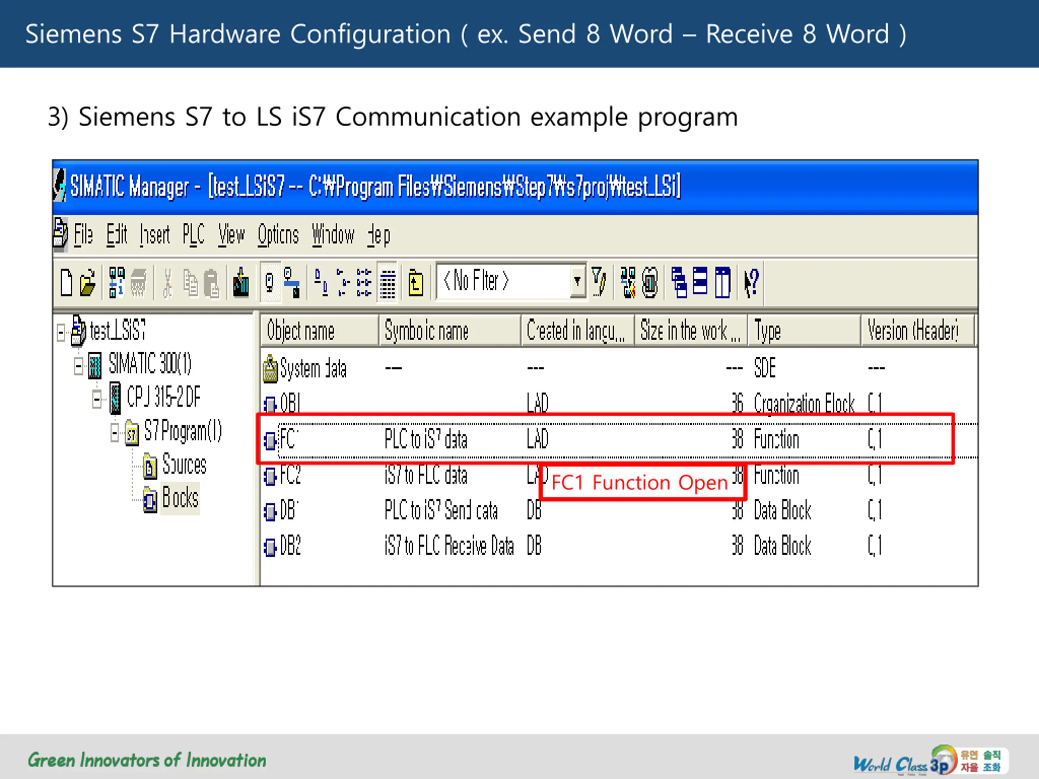The image size is (1039, 779).
Task: Sort by Version (Header) column header
Action: pos(918,331)
